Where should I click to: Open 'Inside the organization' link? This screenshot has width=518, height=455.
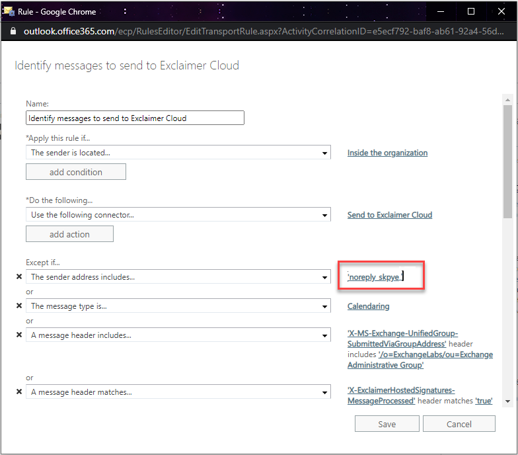(x=387, y=153)
